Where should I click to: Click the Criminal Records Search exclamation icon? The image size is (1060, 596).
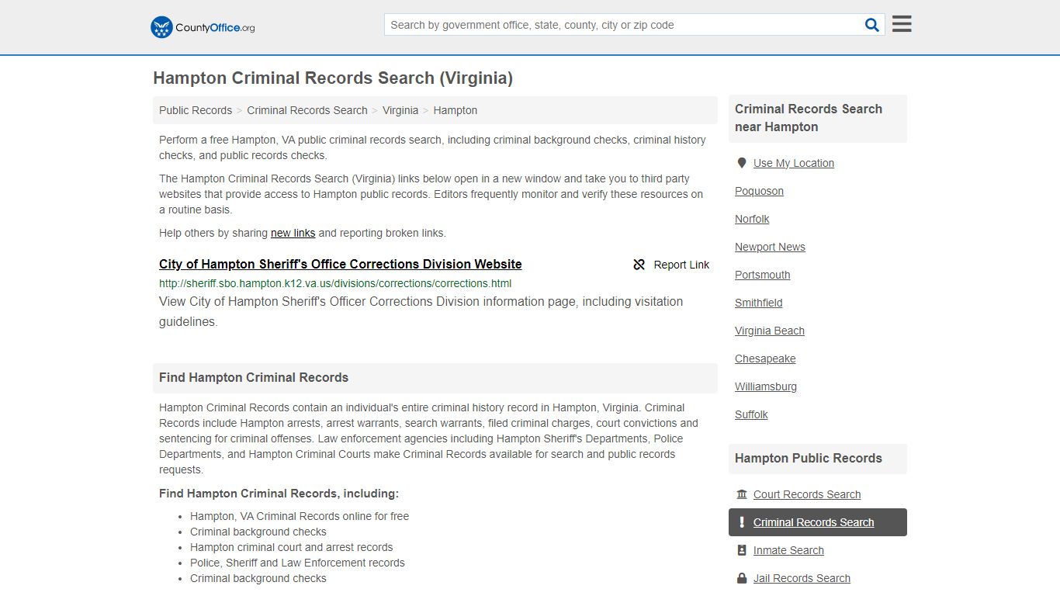point(742,522)
